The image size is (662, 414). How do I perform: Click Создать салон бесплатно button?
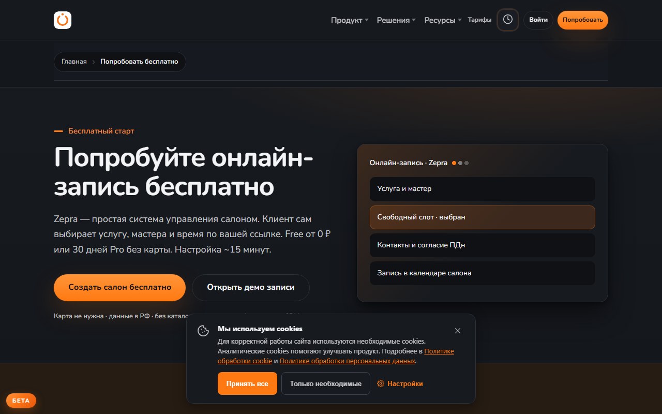click(119, 287)
